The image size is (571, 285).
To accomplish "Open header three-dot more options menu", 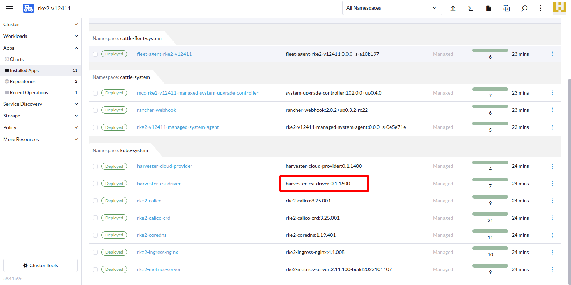I will [x=541, y=8].
